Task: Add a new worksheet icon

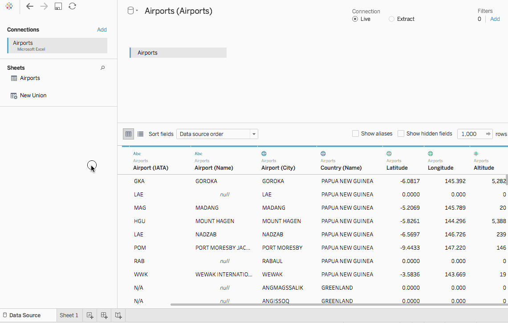Action: pyautogui.click(x=90, y=315)
